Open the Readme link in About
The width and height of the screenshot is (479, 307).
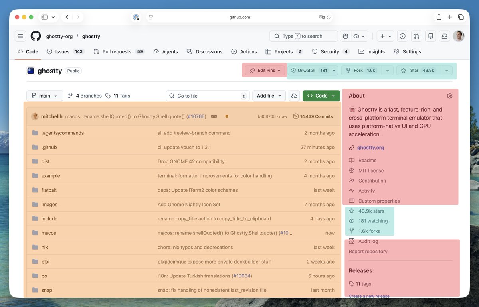(367, 160)
